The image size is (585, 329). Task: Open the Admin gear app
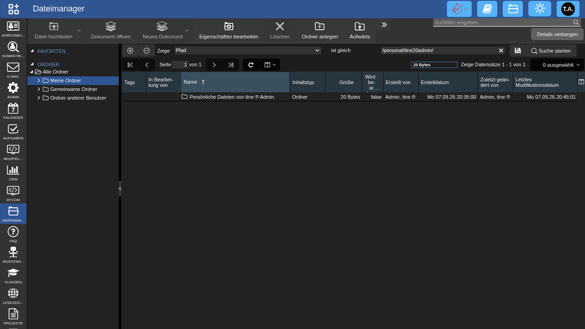[13, 90]
